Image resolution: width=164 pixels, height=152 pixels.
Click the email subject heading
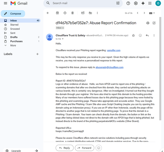point(96,23)
